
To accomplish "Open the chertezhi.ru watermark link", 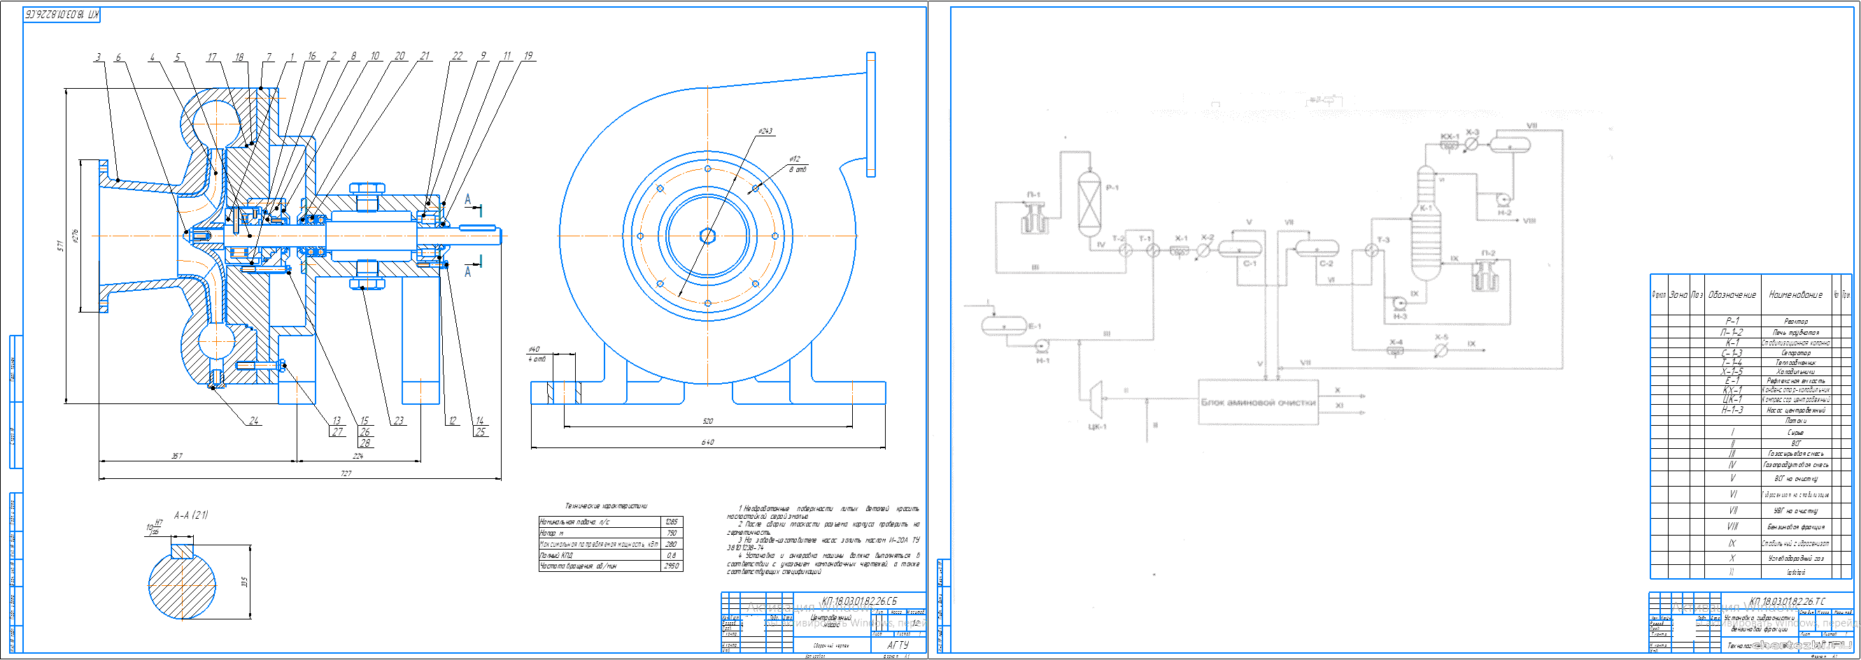I will pyautogui.click(x=1804, y=645).
